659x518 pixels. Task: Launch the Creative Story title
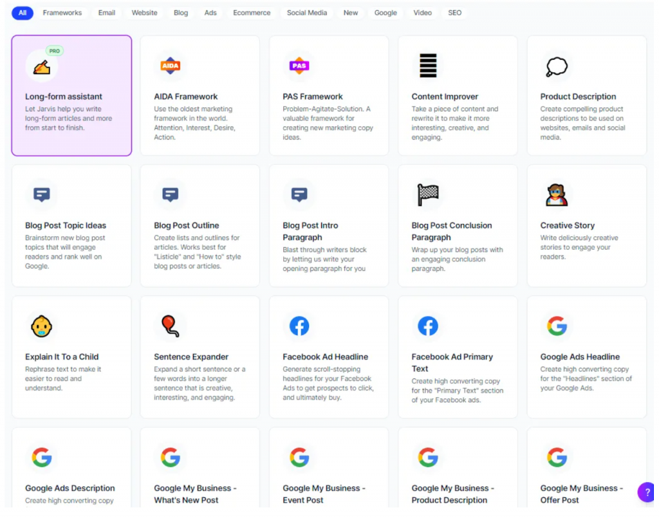(568, 226)
